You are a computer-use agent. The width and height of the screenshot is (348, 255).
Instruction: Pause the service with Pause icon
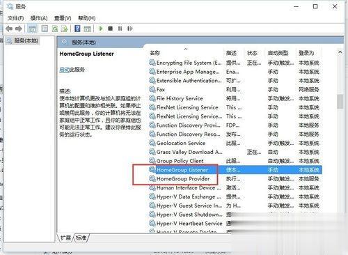(x=120, y=29)
